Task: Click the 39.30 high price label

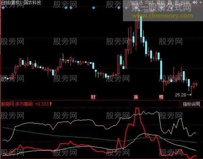Action: pos(149,11)
